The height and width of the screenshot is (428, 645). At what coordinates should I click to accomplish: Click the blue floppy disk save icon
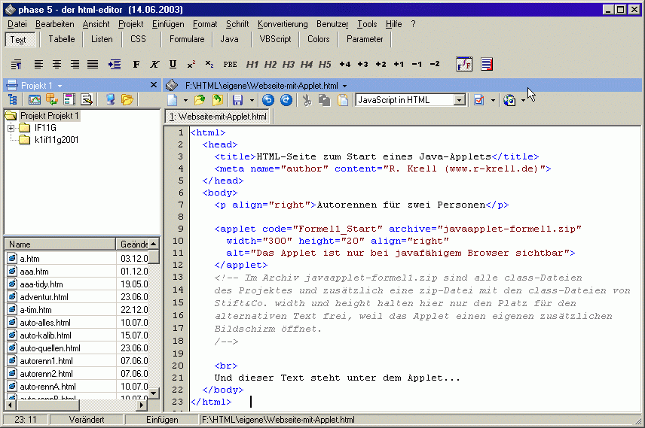[x=237, y=100]
